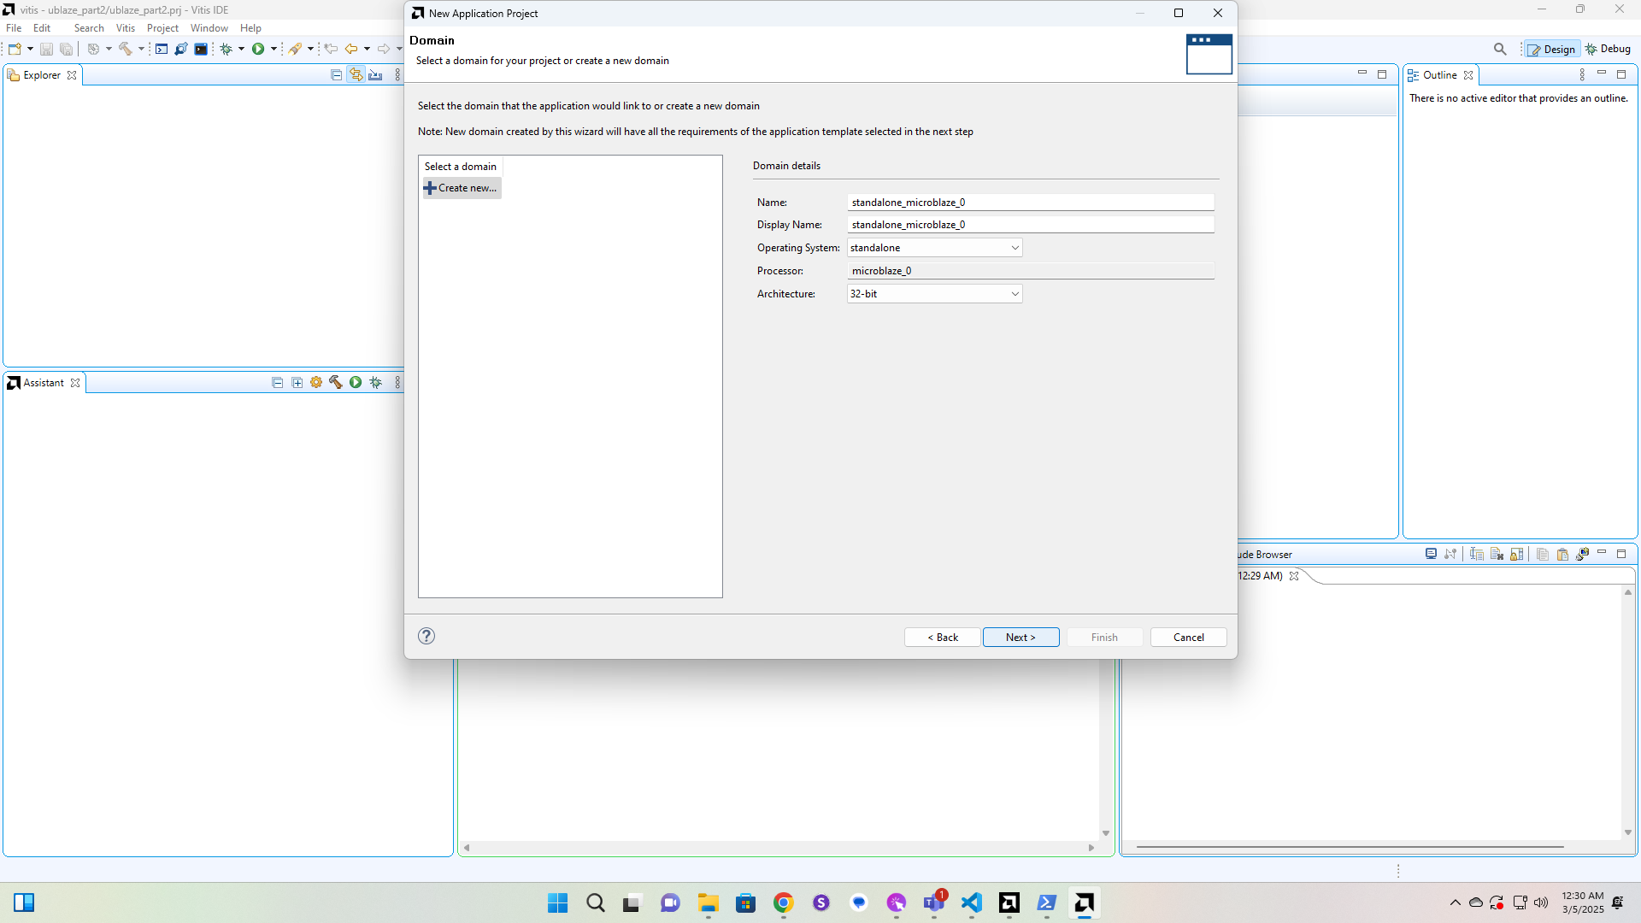Collapse all in the Explorer panel
Screen dimensions: 1641x923
(336, 75)
